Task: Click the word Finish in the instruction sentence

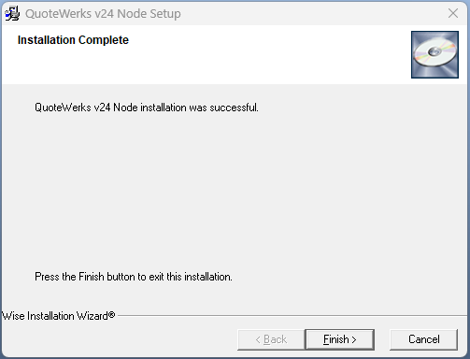Action: [x=92, y=277]
